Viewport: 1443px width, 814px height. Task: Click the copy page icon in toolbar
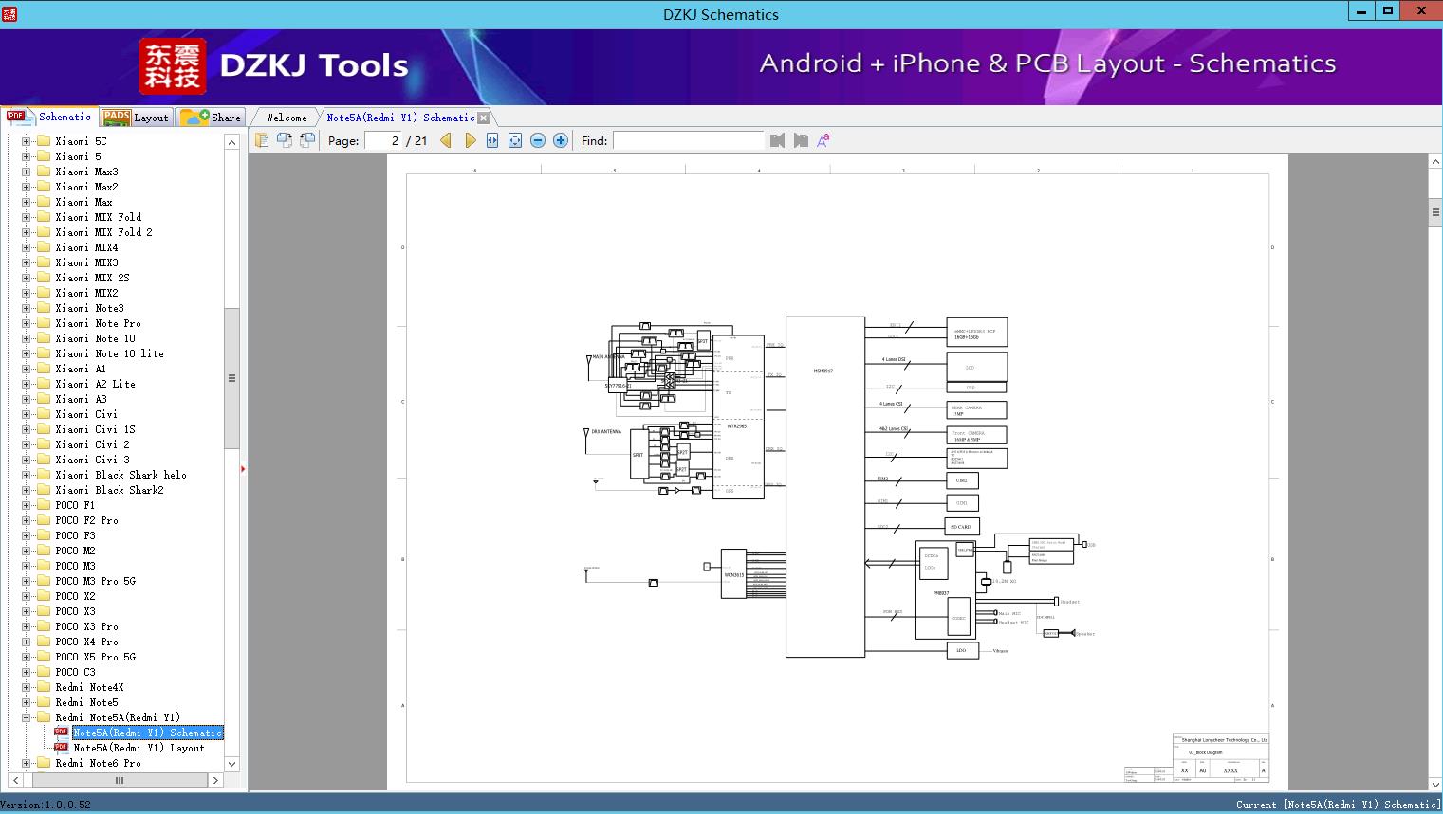click(x=262, y=140)
